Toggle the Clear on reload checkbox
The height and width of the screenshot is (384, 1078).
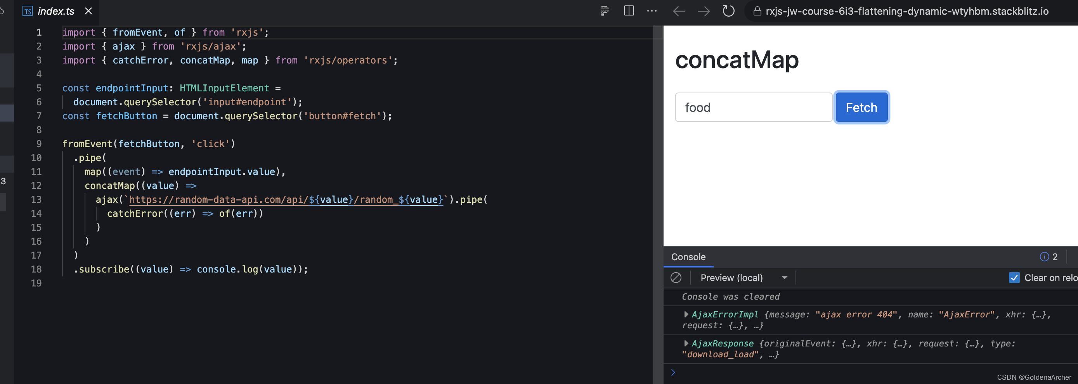[x=1014, y=278]
